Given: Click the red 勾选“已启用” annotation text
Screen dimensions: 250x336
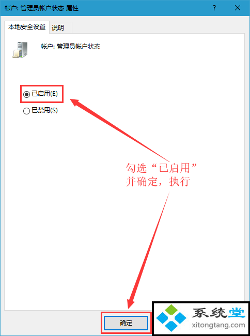Looking at the screenshot, I should (x=161, y=168).
